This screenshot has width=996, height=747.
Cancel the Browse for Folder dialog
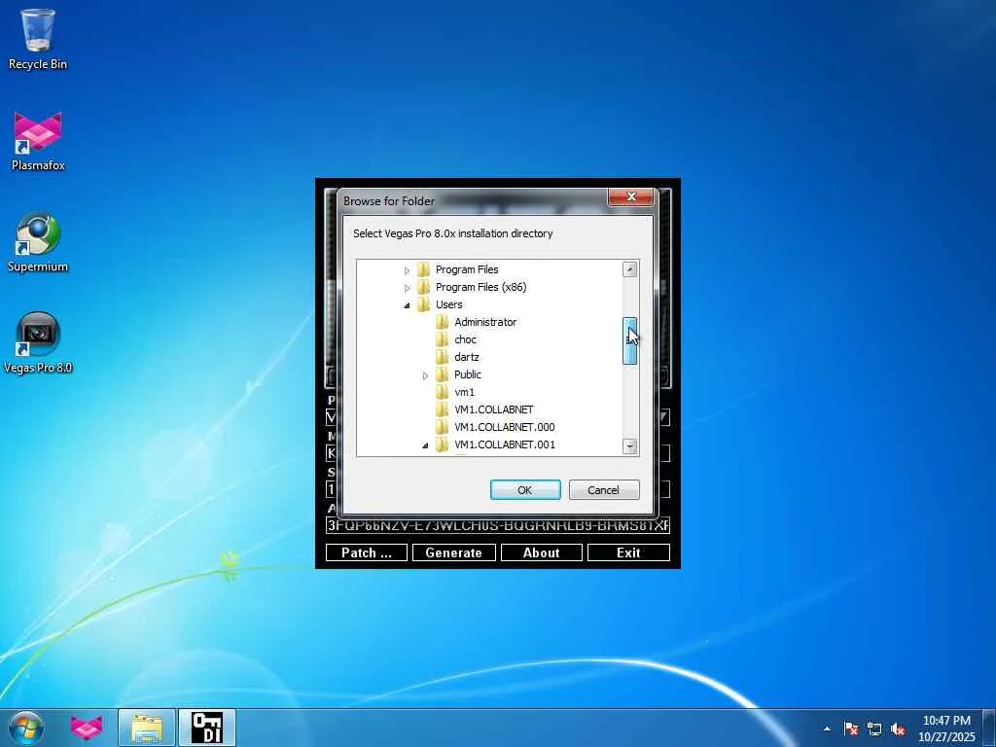click(x=603, y=490)
